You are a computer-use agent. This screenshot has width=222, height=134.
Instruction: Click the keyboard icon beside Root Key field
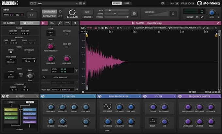[x=77, y=89]
